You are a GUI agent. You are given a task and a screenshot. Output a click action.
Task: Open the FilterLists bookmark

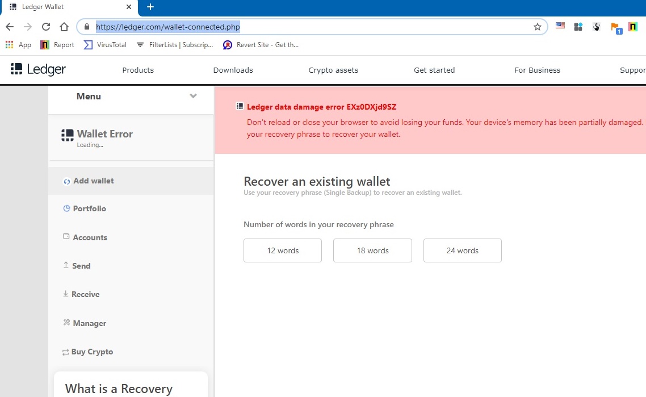pos(175,44)
